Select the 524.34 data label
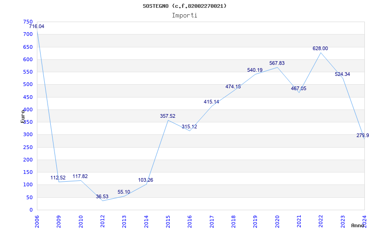The width and height of the screenshot is (369, 230). (x=342, y=74)
